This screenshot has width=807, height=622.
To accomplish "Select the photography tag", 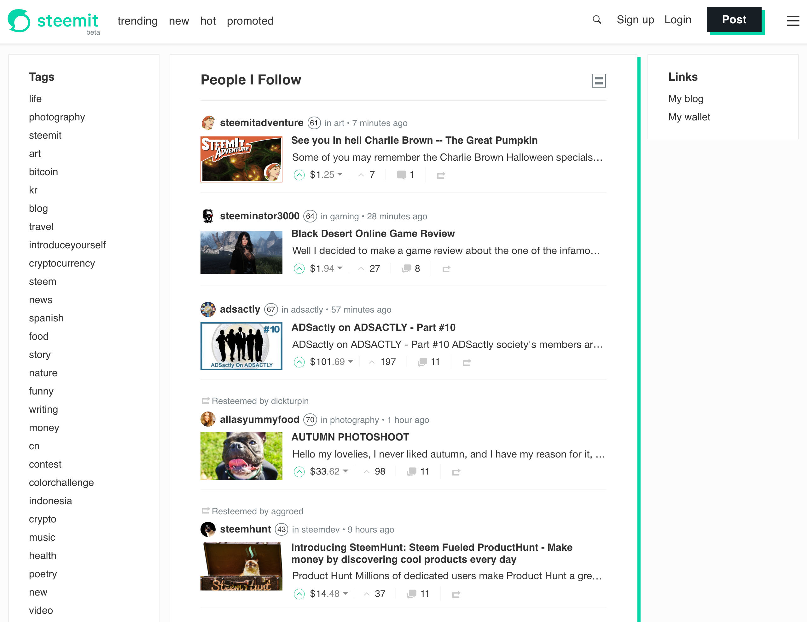I will click(x=57, y=117).
